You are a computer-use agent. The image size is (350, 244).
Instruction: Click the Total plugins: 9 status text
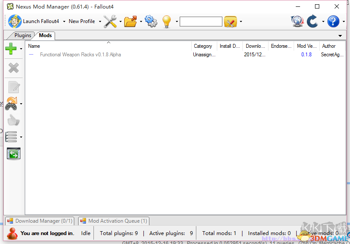coord(119,233)
